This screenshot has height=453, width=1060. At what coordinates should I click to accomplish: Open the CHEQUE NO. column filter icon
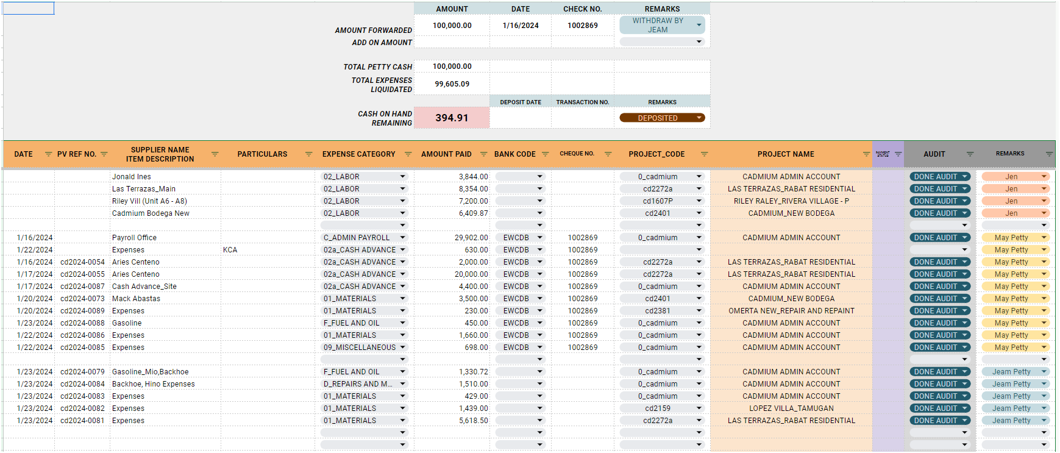click(x=608, y=154)
